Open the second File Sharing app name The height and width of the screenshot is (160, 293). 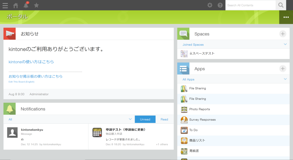(x=197, y=99)
